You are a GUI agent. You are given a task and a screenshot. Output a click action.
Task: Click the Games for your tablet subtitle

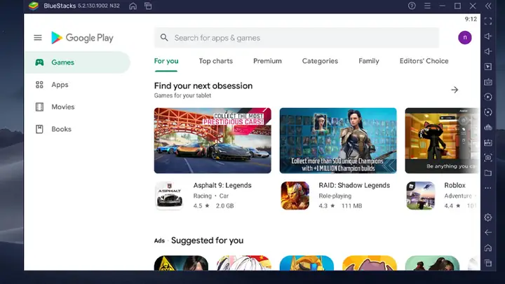pyautogui.click(x=182, y=95)
